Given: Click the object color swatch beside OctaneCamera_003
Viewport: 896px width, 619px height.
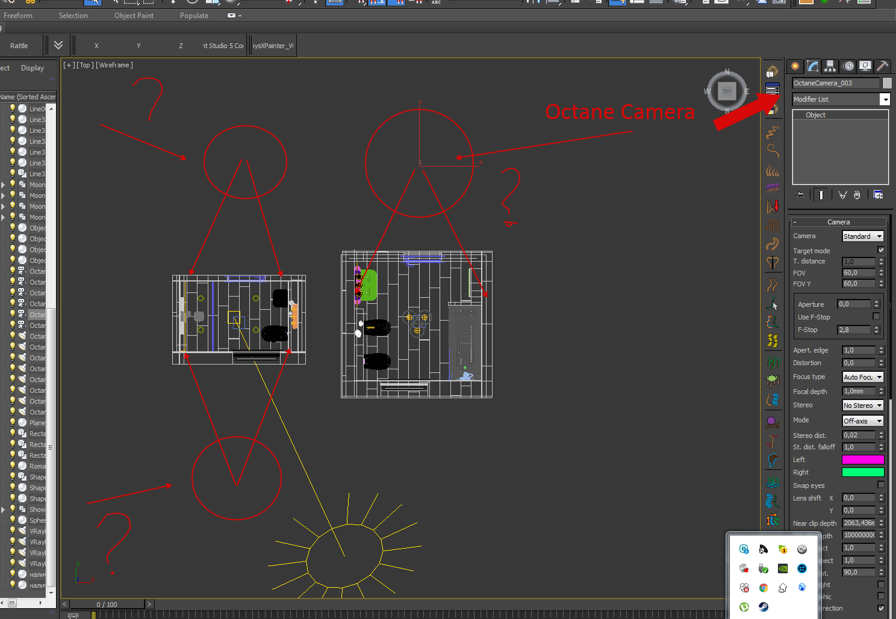Looking at the screenshot, I should [x=887, y=83].
